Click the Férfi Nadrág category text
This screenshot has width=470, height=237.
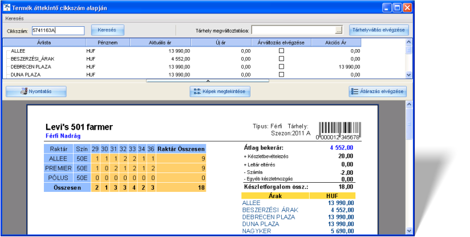(x=63, y=136)
